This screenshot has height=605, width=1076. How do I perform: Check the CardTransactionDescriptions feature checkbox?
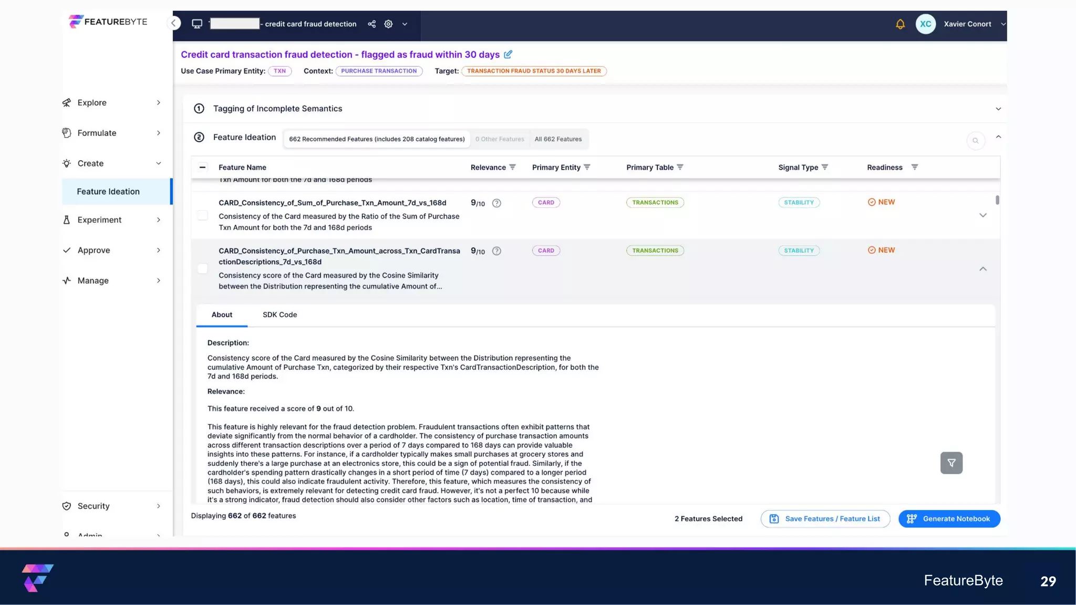(x=203, y=268)
